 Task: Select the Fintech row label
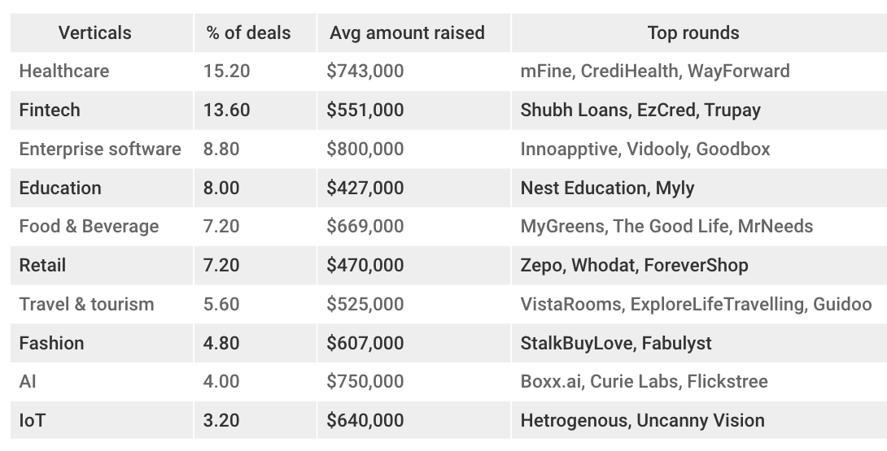(50, 110)
